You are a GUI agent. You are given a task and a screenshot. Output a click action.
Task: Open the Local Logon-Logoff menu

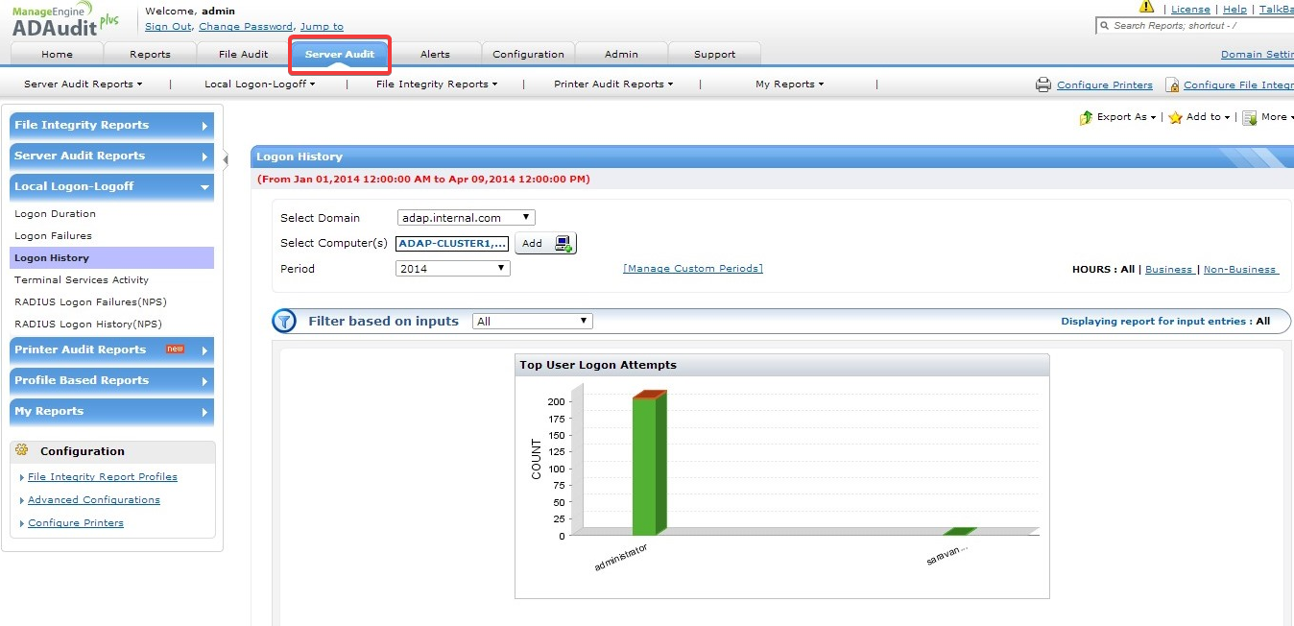tap(259, 84)
